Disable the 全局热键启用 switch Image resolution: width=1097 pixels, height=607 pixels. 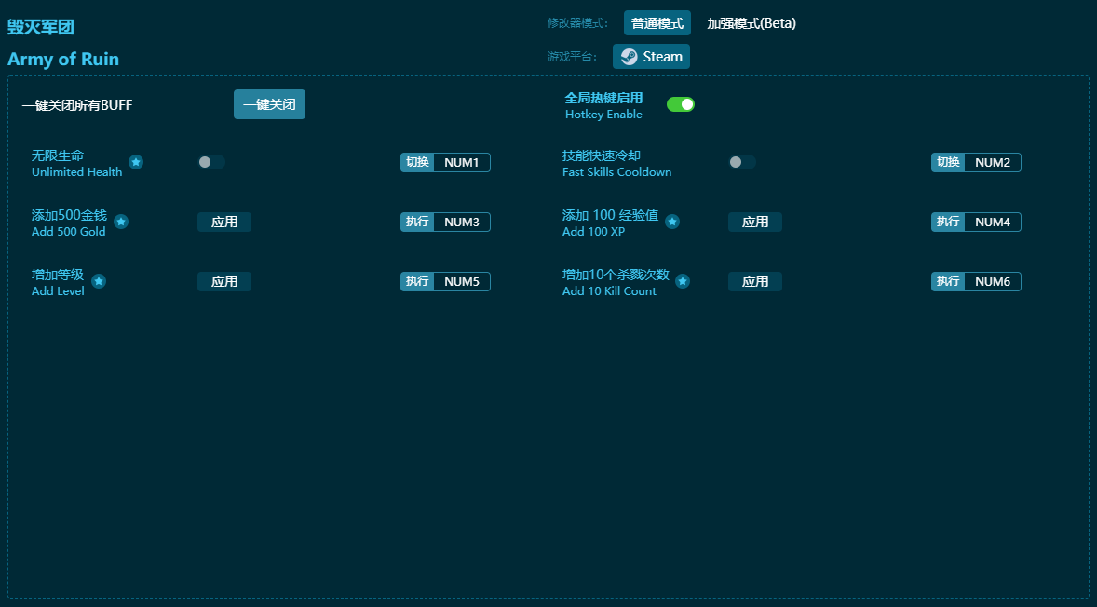tap(681, 104)
